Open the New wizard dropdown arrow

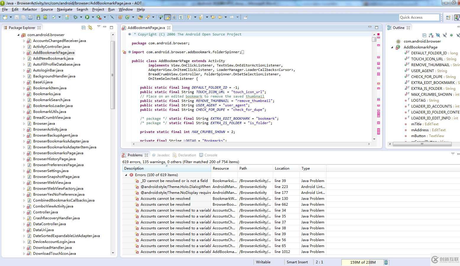[x=11, y=17]
